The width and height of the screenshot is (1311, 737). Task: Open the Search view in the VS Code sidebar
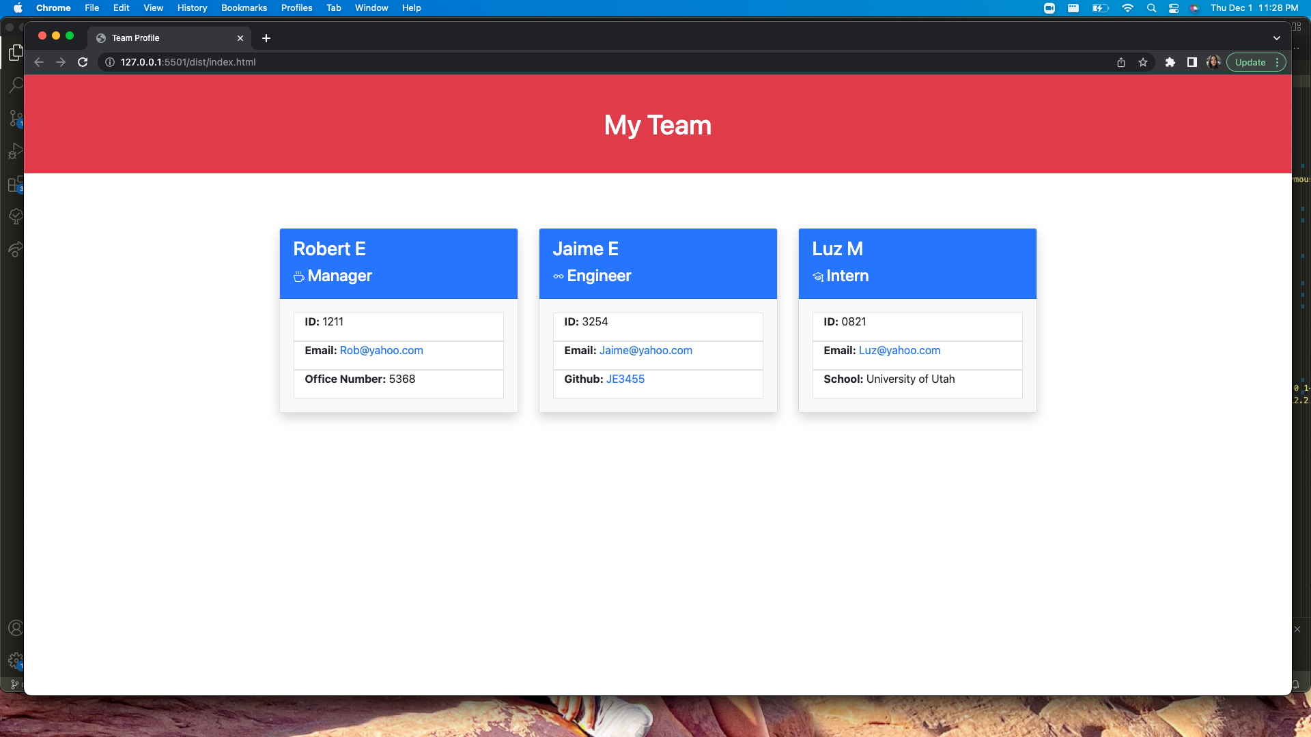coord(15,85)
